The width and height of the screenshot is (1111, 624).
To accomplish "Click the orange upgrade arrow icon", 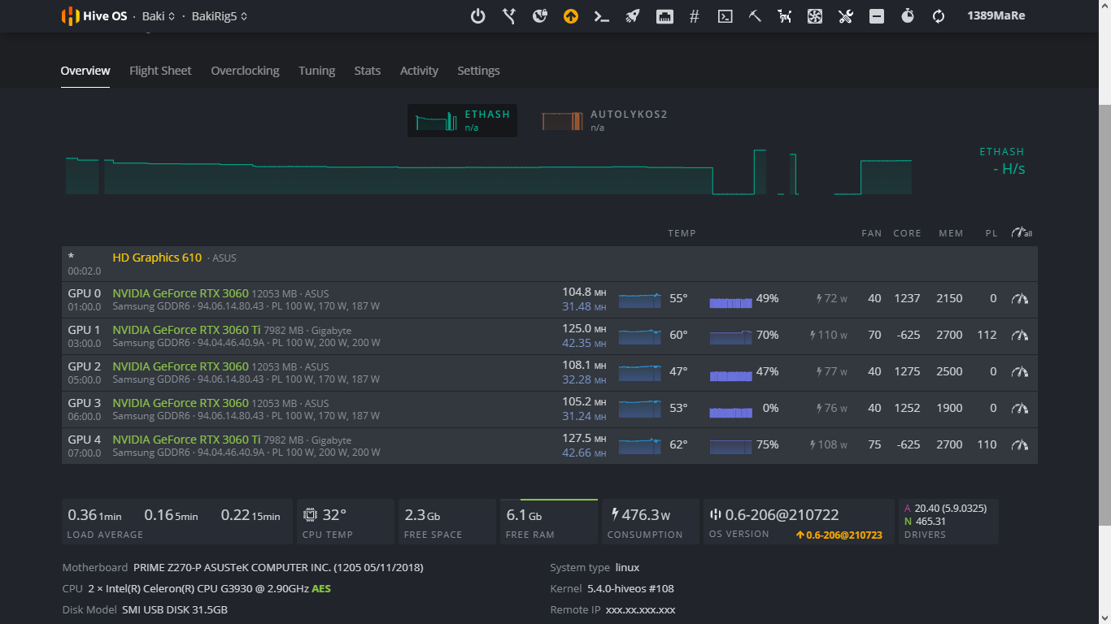I will (x=571, y=16).
